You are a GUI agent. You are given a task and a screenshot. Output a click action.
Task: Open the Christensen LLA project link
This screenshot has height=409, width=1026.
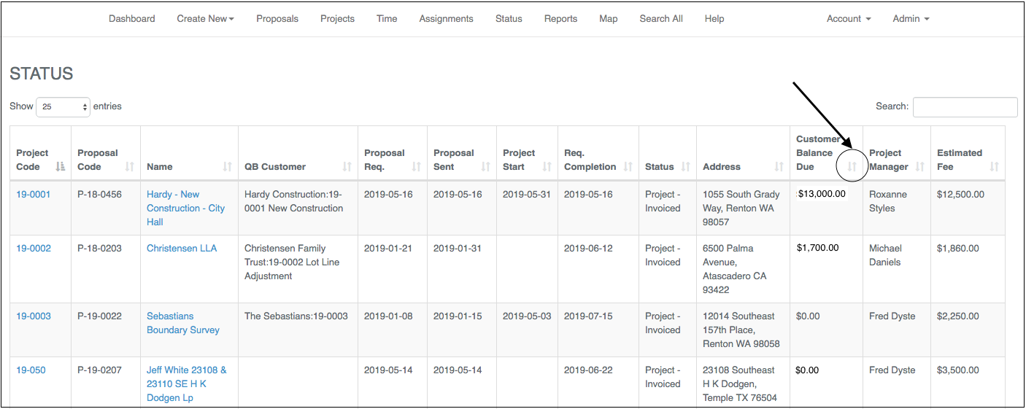[182, 249]
